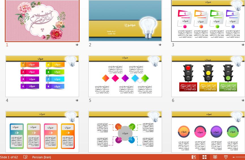Open Reading View from status bar
This screenshot has height=160, width=245.
coord(215,157)
